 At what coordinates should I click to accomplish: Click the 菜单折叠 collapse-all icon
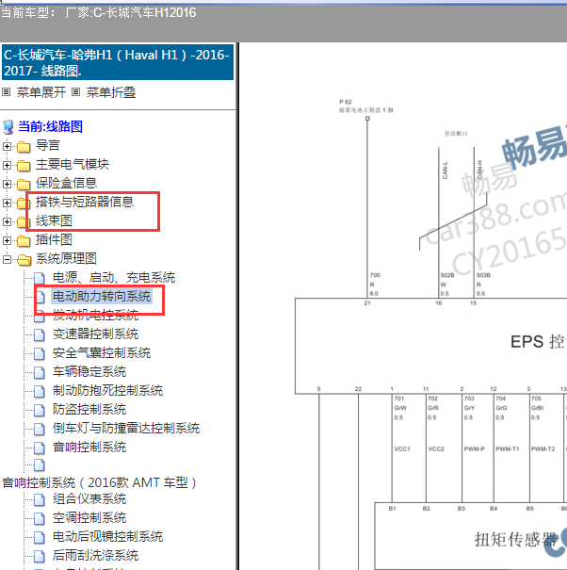pyautogui.click(x=75, y=92)
